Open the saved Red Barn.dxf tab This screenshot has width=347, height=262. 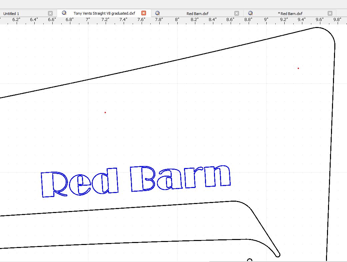tap(197, 13)
